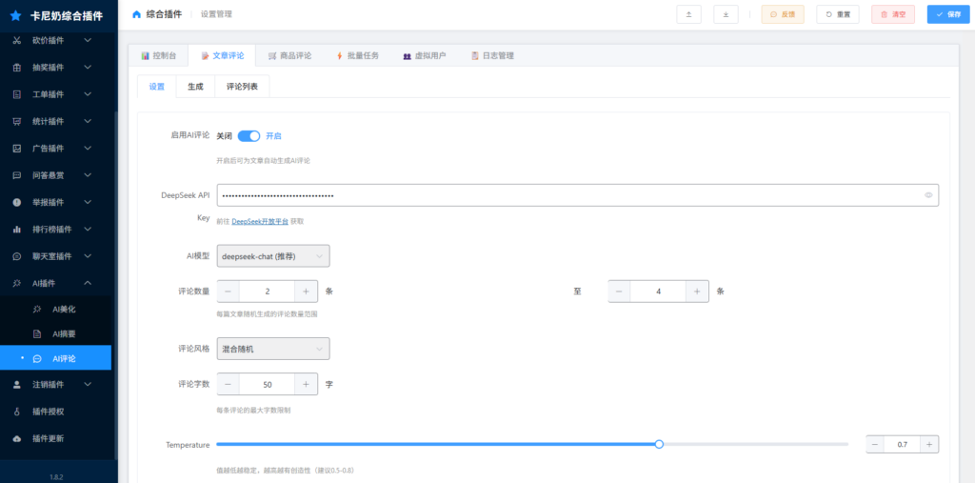Open the AI模型 deepseek-chat dropdown

pyautogui.click(x=273, y=255)
